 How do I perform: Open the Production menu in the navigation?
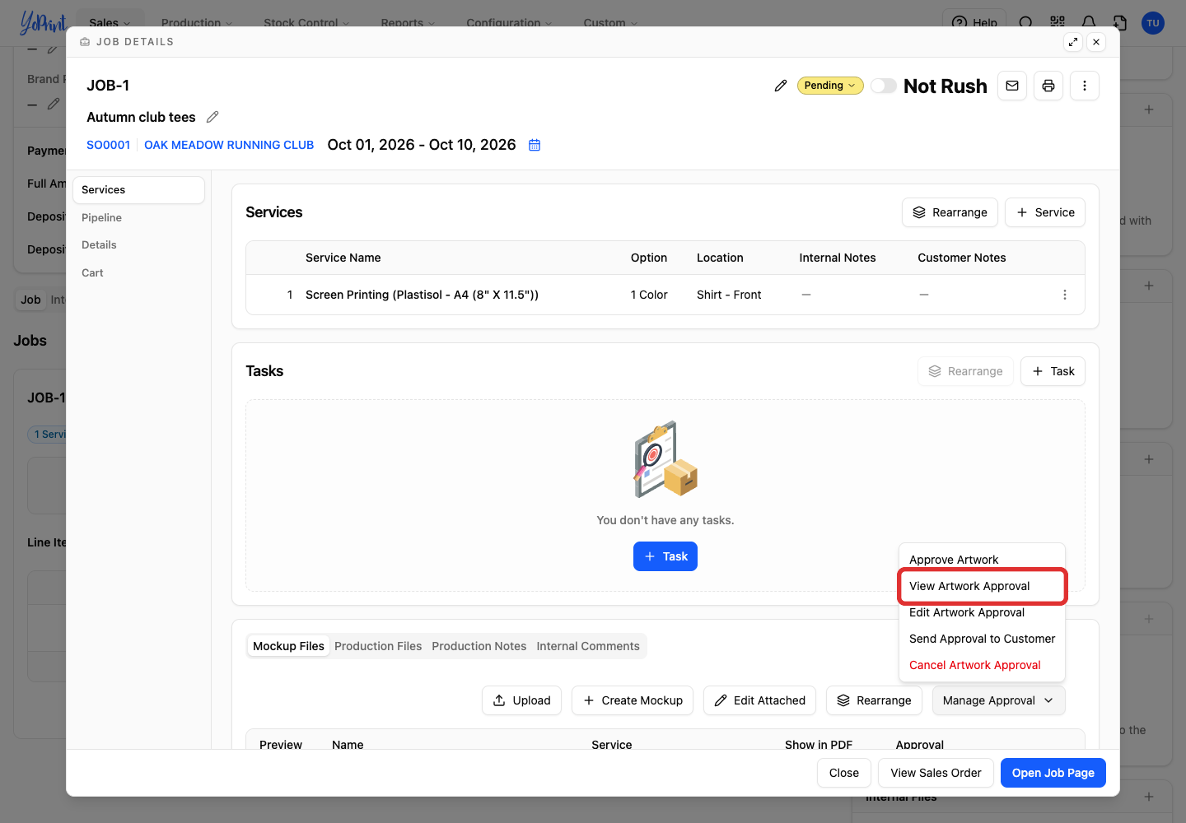click(197, 22)
